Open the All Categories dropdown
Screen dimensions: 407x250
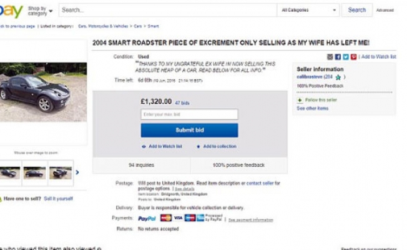click(x=308, y=10)
